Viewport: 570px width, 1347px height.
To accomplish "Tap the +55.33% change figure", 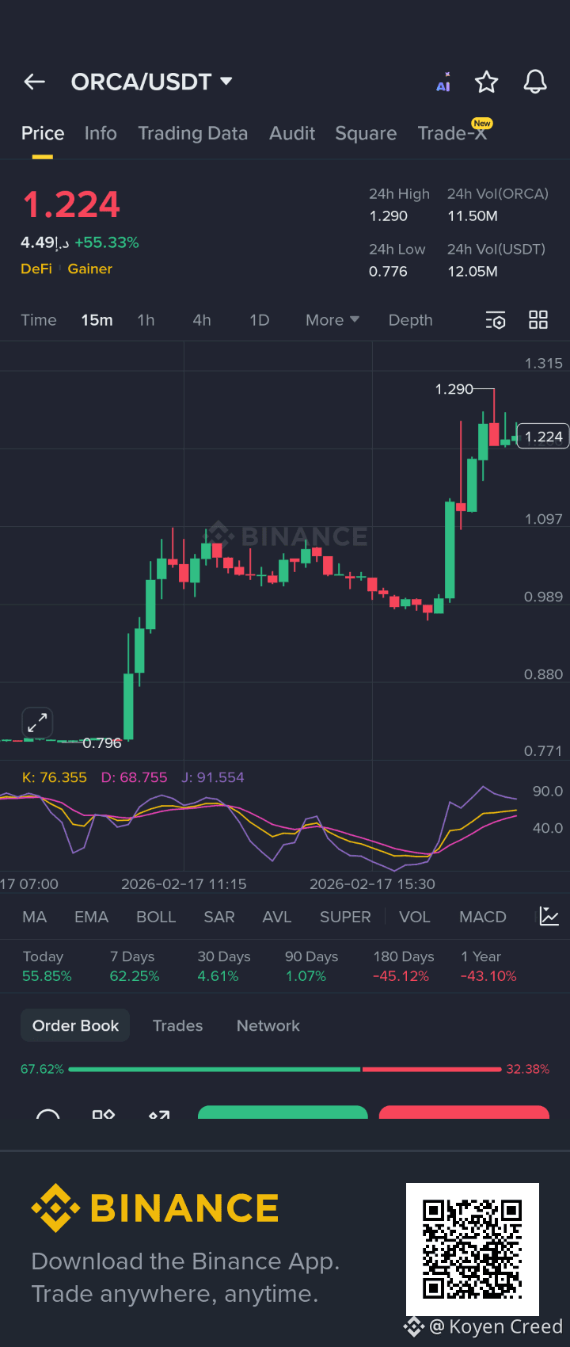I will click(107, 242).
